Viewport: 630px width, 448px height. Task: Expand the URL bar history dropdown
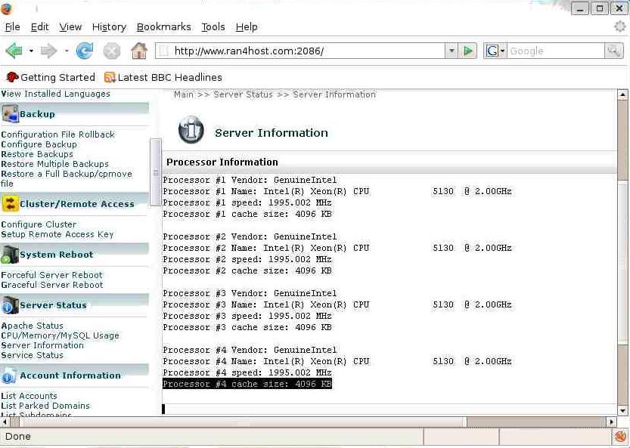452,51
